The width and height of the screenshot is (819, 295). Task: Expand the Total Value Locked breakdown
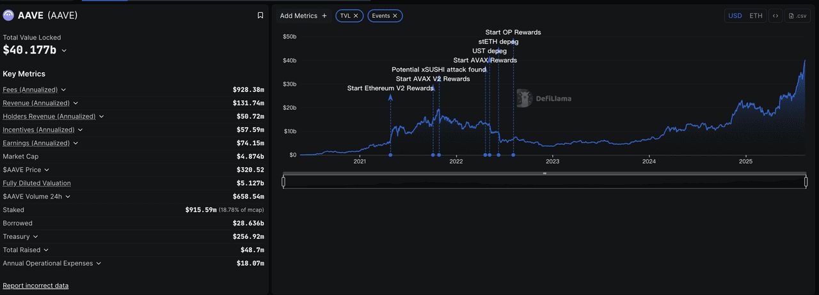coord(64,50)
